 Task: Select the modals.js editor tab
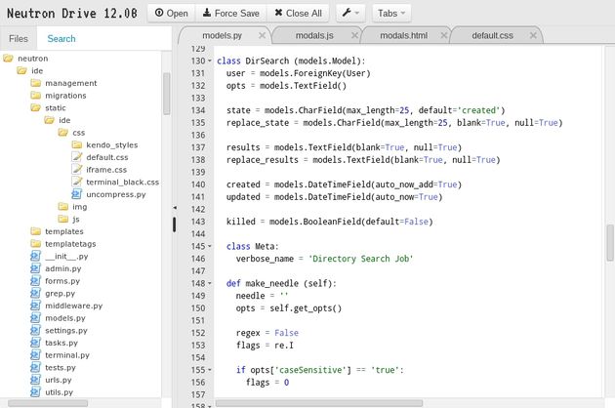pos(314,35)
